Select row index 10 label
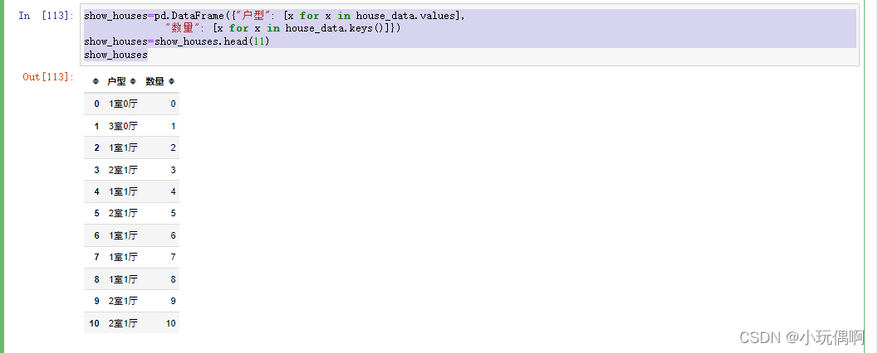 (x=94, y=323)
